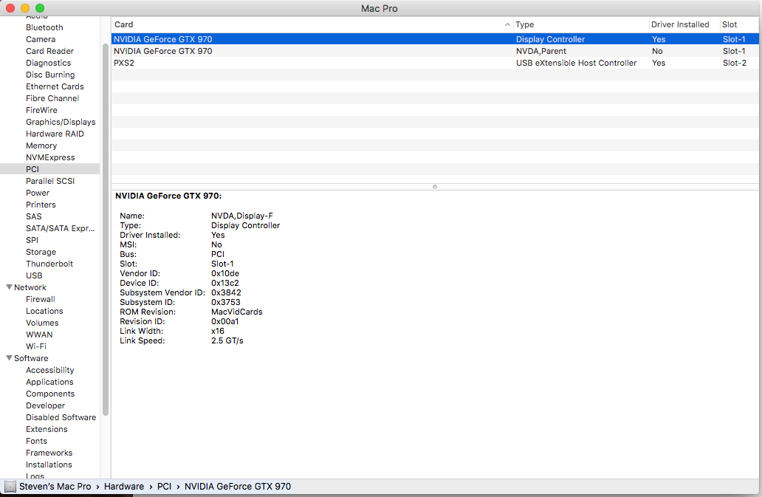Select the PXS2 card row

pyautogui.click(x=435, y=64)
